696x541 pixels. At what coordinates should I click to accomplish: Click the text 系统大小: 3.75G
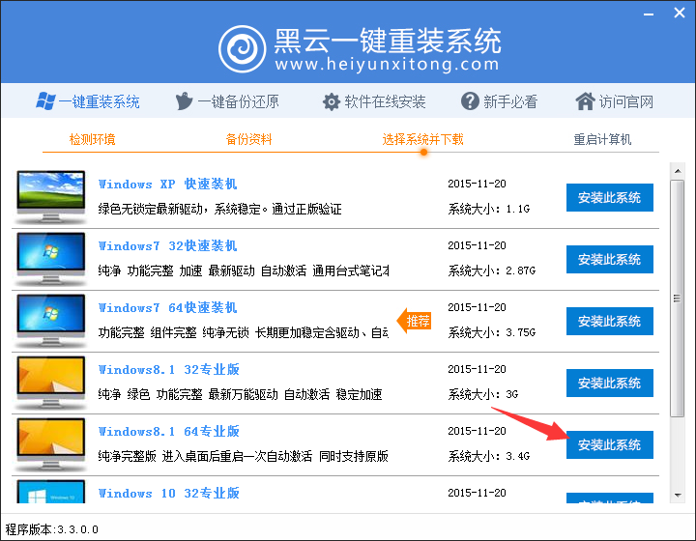(491, 332)
